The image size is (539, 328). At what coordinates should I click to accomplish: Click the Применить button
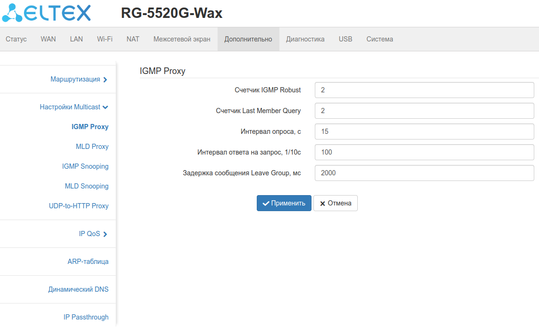[x=284, y=203]
